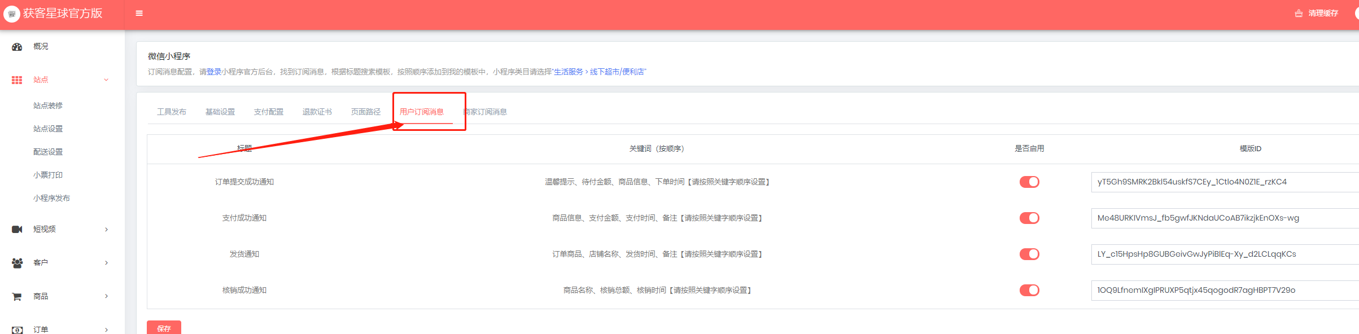Click the 清理缓存 broom icon
1359x334 pixels.
tap(1299, 14)
